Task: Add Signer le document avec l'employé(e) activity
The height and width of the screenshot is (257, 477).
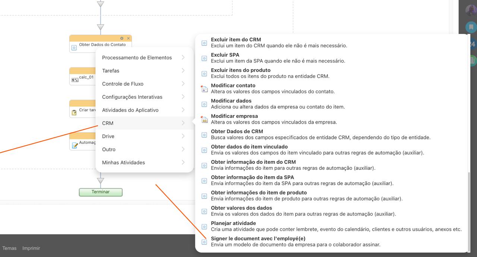Action: coord(258,239)
